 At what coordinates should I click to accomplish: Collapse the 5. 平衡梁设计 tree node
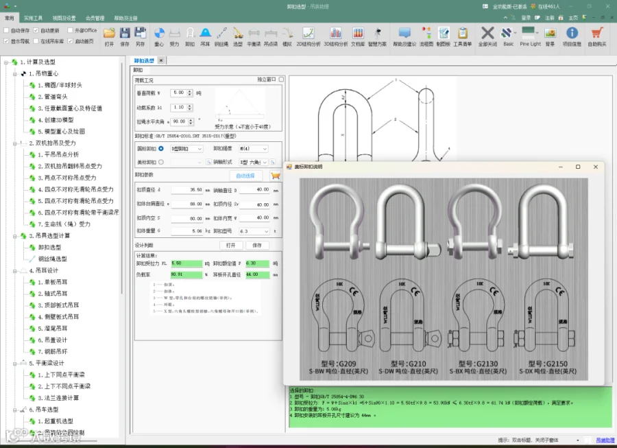(15, 364)
